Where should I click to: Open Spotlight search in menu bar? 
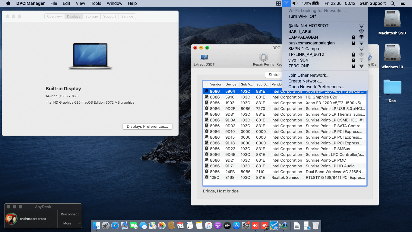[x=392, y=3]
